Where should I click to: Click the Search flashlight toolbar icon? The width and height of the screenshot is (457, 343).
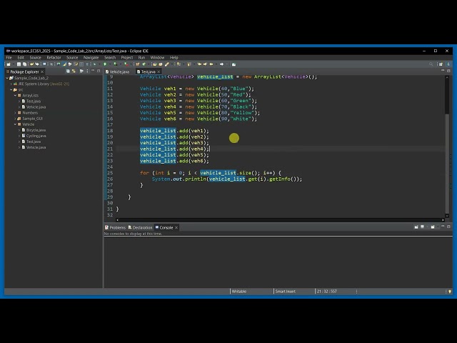(x=166, y=64)
